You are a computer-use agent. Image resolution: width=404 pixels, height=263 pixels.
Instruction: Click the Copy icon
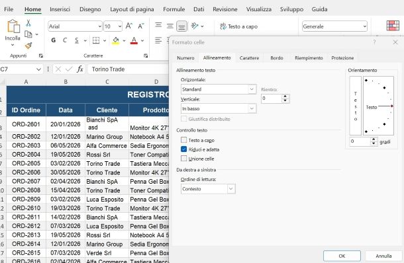[x=28, y=34]
